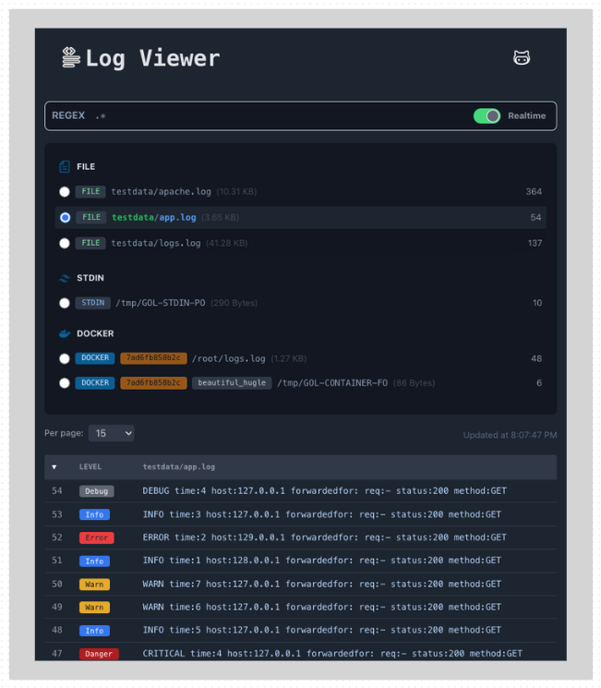601x688 pixels.
Task: Click the Danger badge on line 47
Action: (99, 654)
